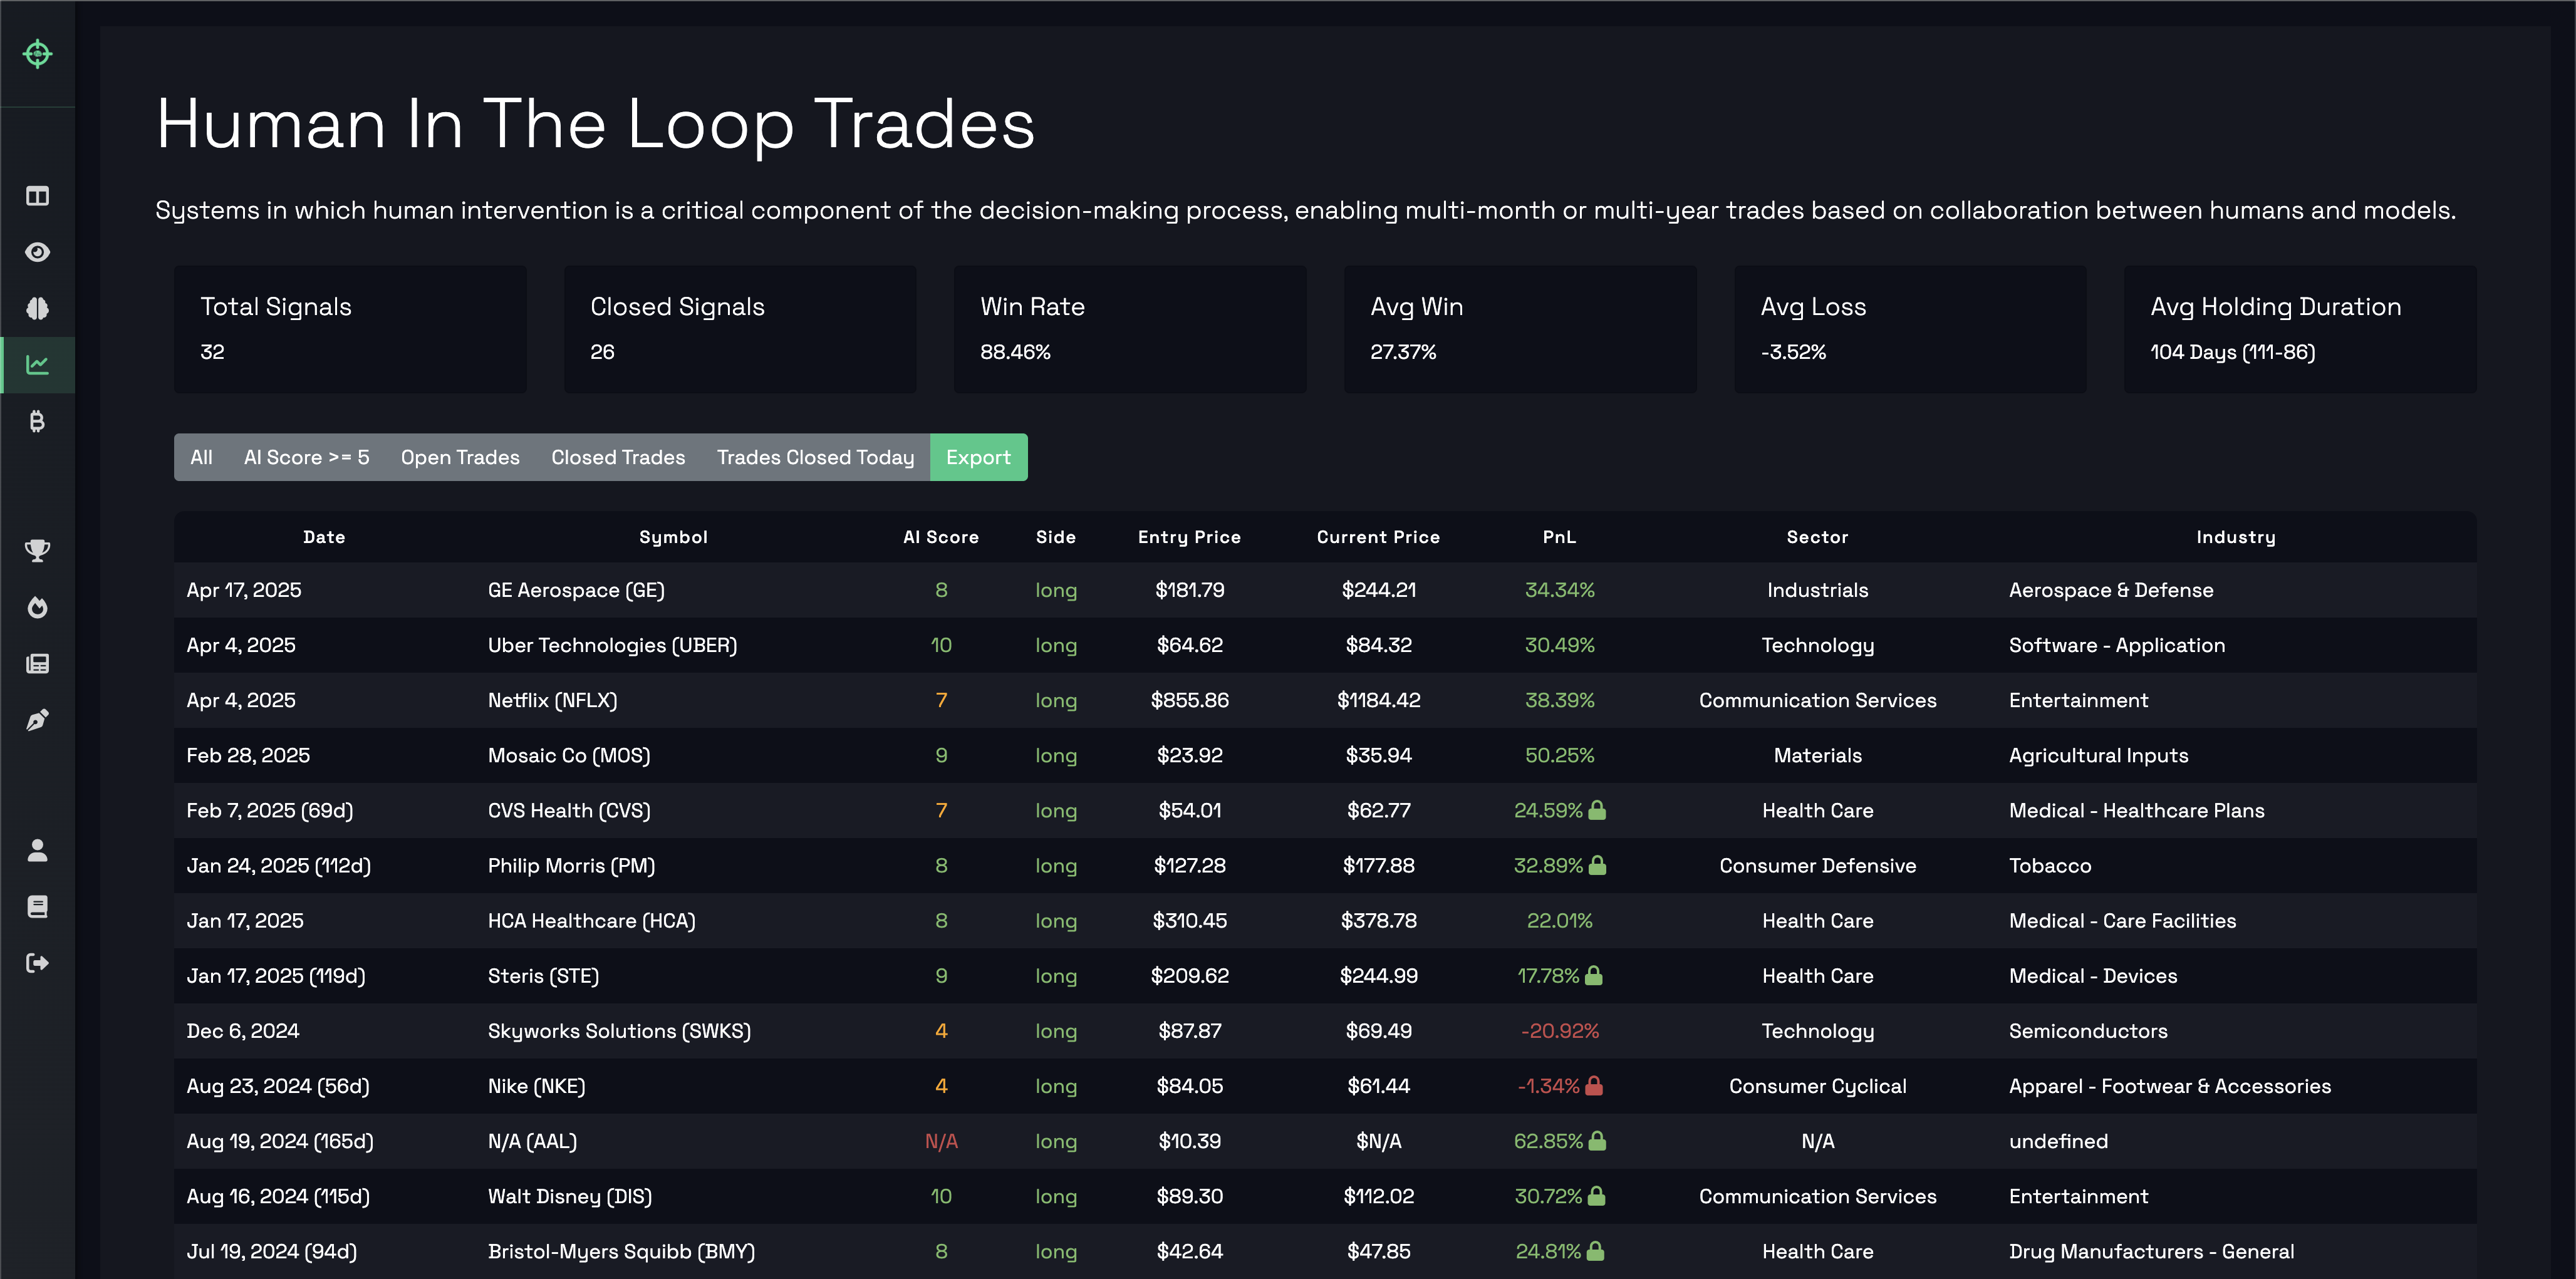The image size is (2576, 1279).
Task: Click the Avg Holding Duration stat card
Action: pos(2300,329)
